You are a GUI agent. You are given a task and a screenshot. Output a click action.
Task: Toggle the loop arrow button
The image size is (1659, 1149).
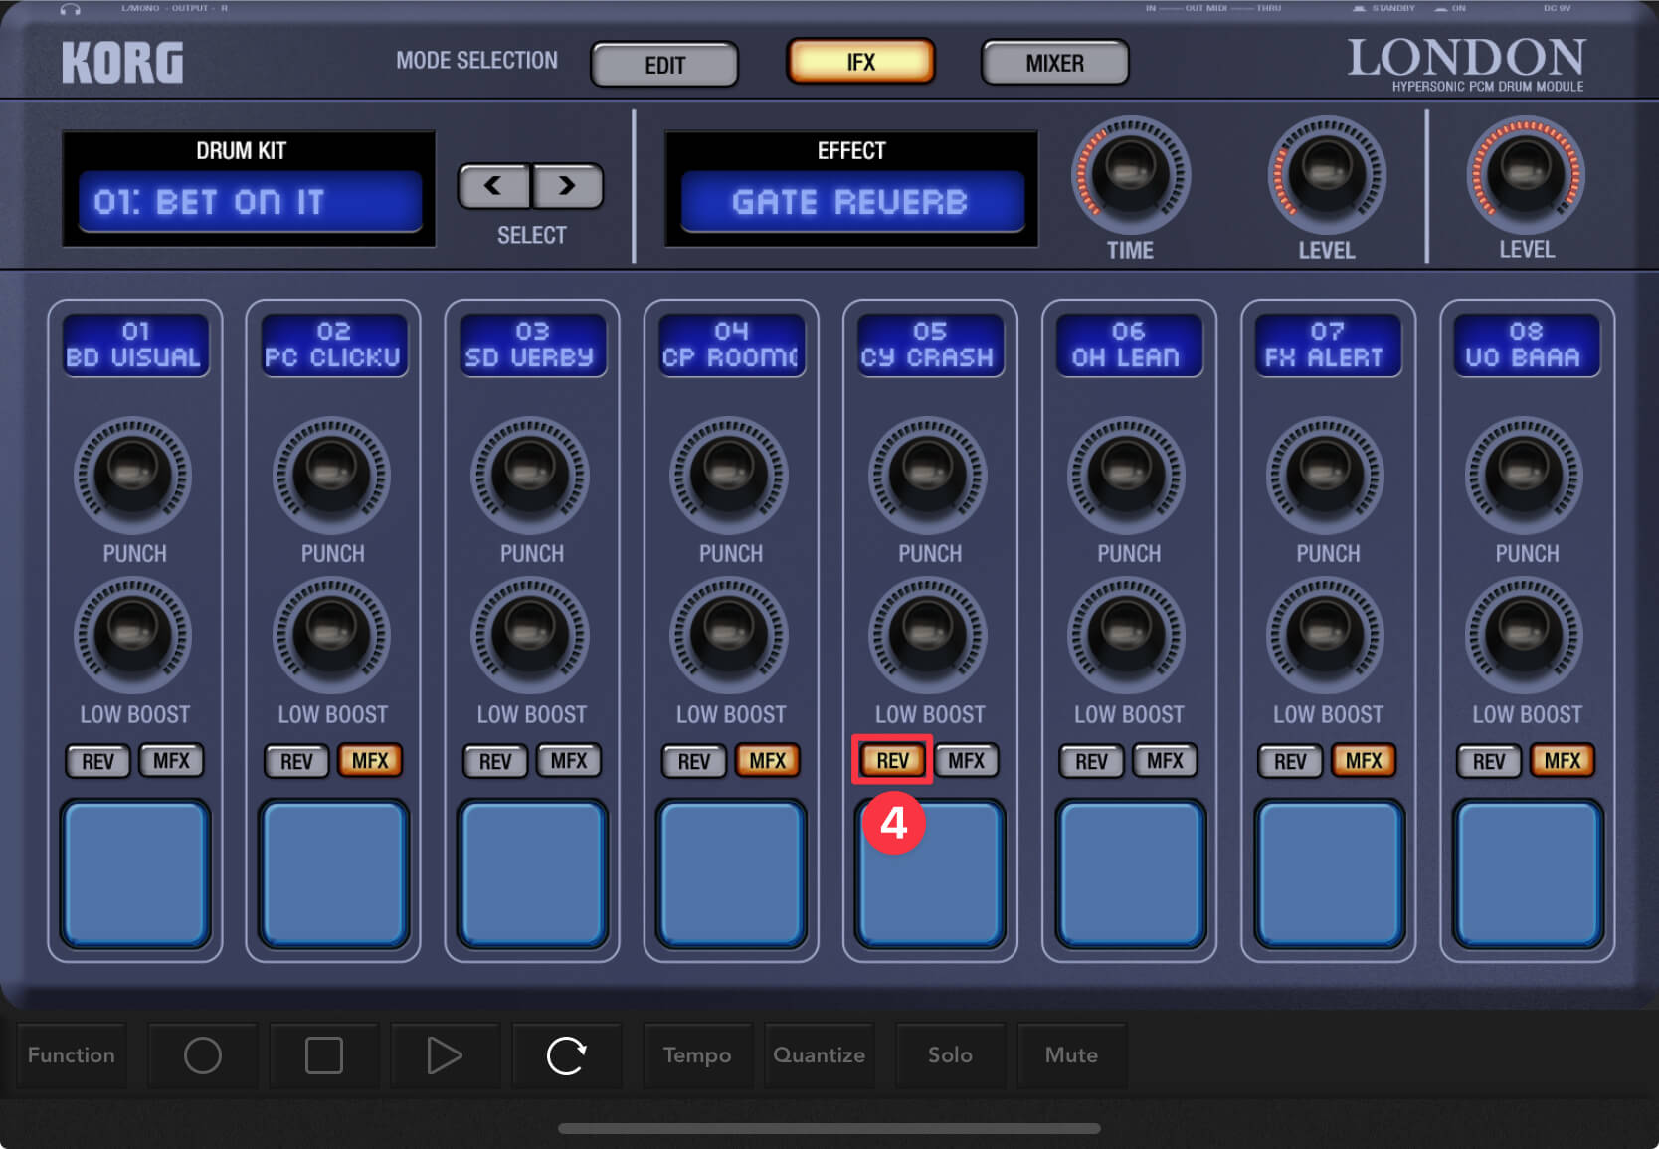[566, 1055]
